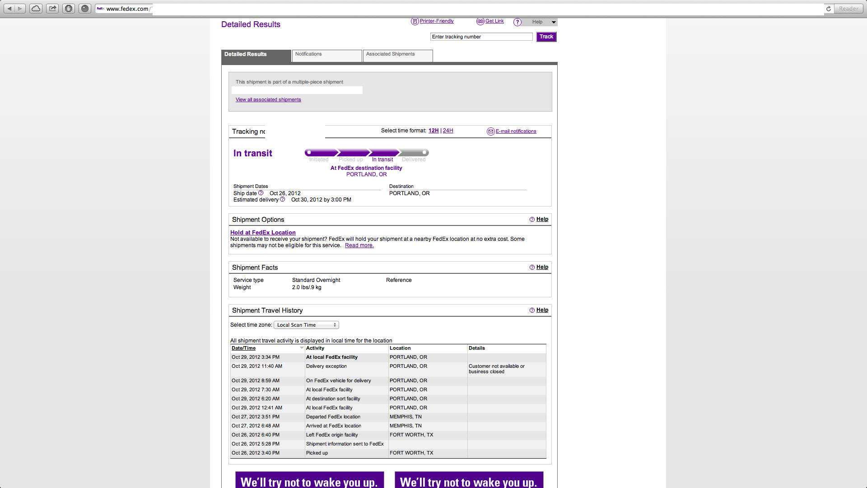The image size is (867, 488).
Task: Click the purple Track button
Action: tap(546, 37)
